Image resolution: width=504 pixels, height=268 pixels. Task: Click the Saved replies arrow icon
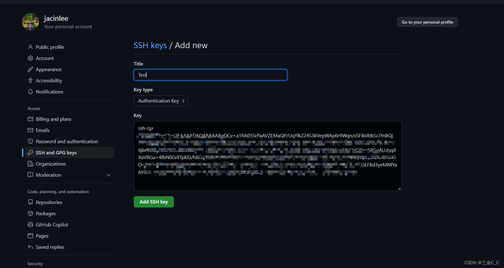coord(30,247)
